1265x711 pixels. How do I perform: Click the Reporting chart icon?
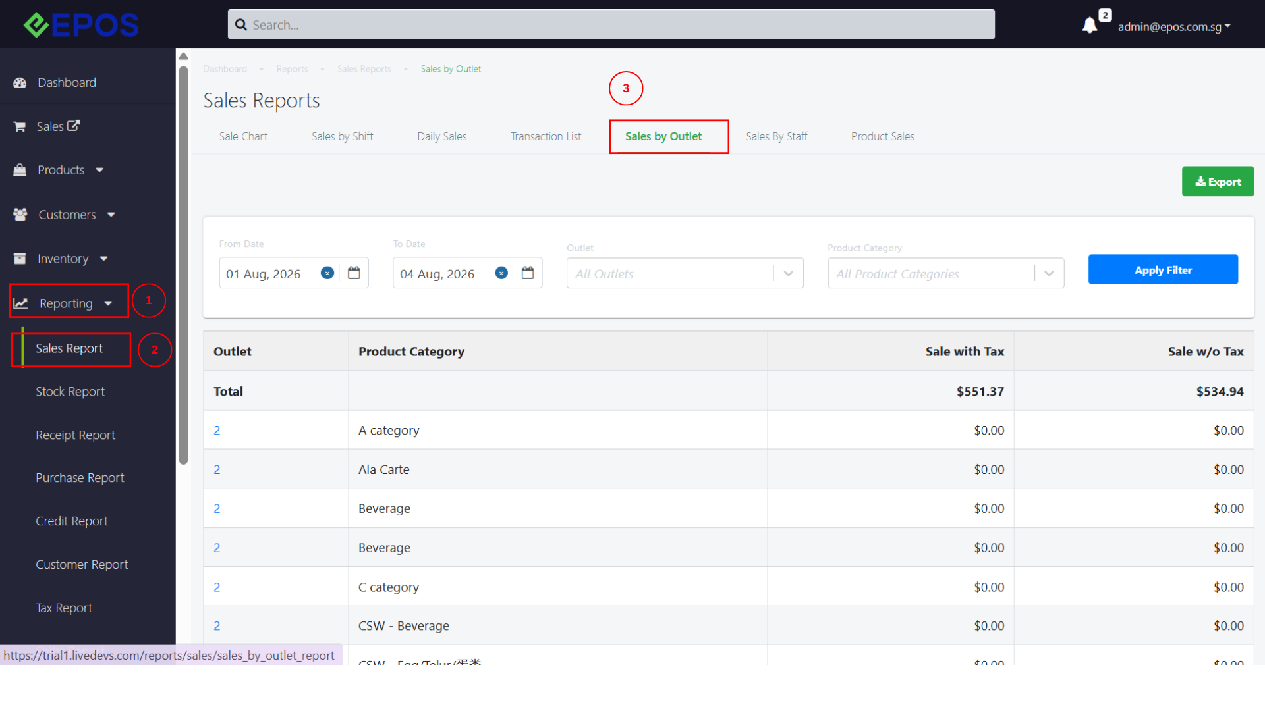[x=20, y=303]
